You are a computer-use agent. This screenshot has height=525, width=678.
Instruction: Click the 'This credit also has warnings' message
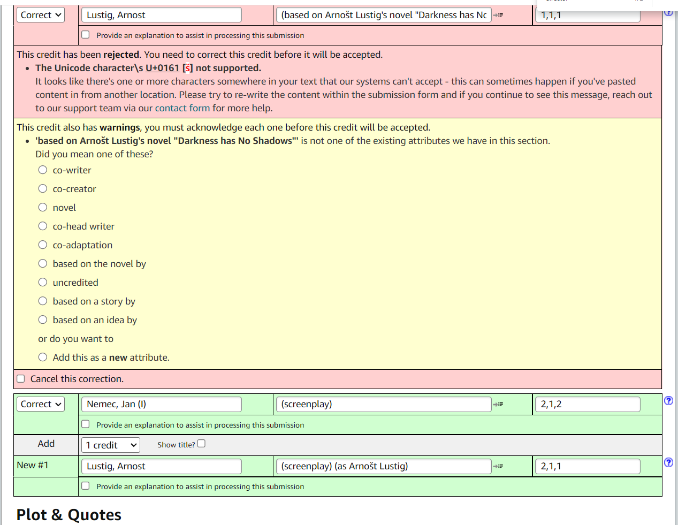tap(223, 127)
